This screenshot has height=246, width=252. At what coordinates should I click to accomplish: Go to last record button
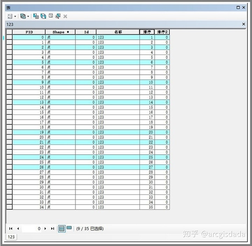coord(52,229)
